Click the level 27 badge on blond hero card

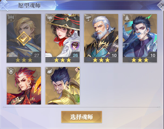point(36,55)
